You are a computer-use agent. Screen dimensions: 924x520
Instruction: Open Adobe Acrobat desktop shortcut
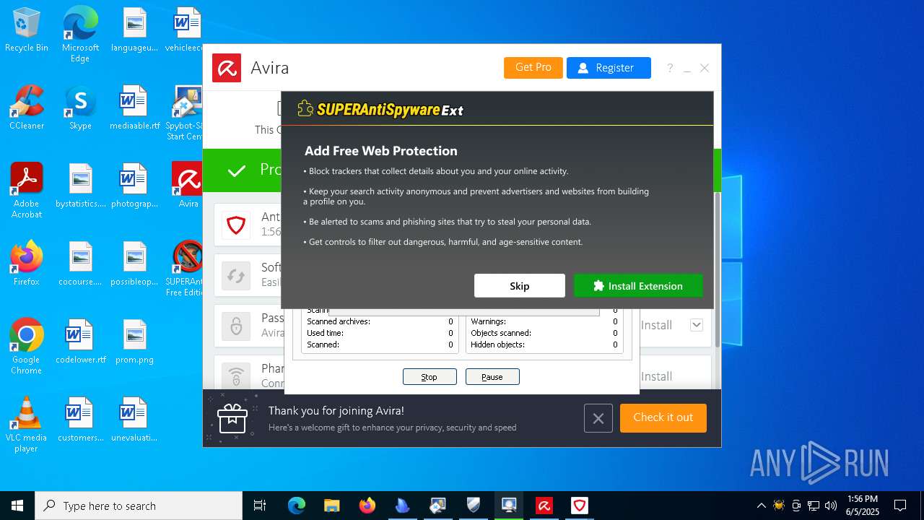pyautogui.click(x=27, y=191)
